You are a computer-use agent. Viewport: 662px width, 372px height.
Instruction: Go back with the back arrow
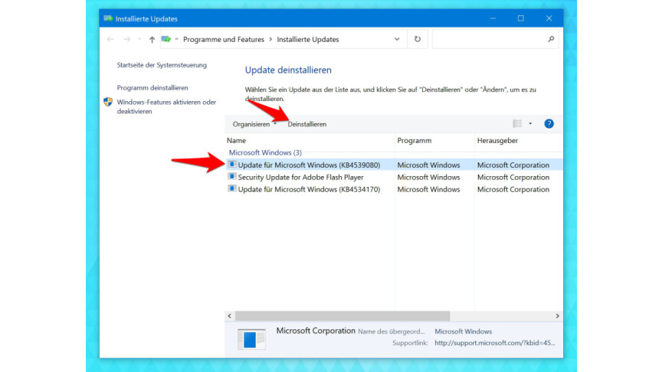tap(110, 39)
